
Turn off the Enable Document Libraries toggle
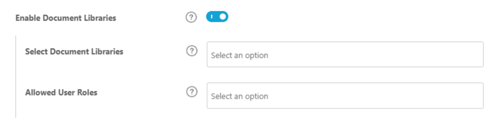pos(217,17)
